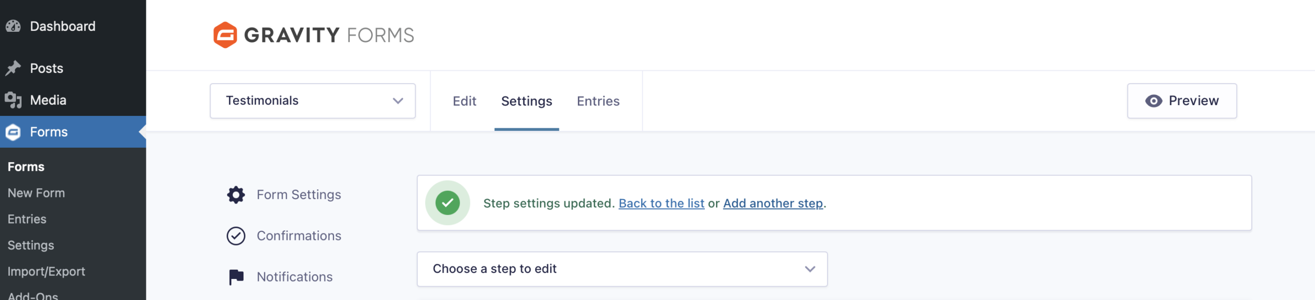Open the Testimonials form switcher dropdown
This screenshot has height=300, width=1315.
(x=312, y=101)
